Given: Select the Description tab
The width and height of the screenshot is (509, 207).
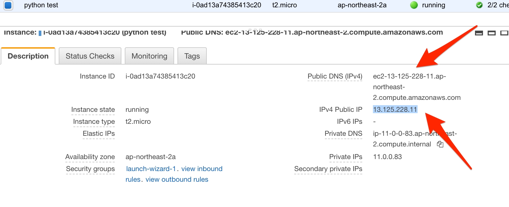Looking at the screenshot, I should [x=28, y=56].
